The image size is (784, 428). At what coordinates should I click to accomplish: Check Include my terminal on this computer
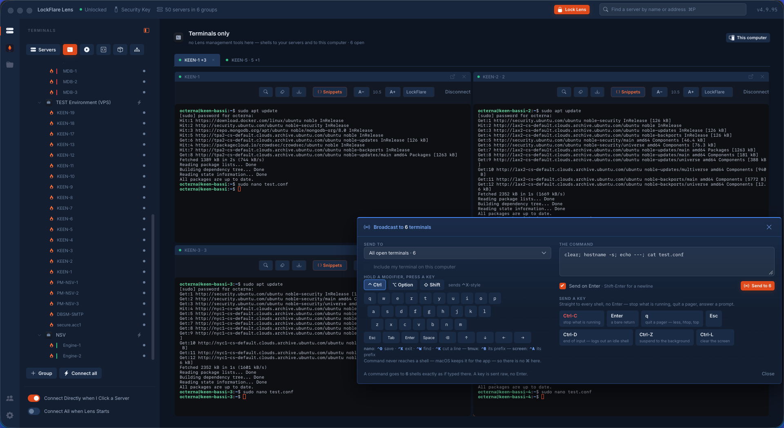(367, 267)
